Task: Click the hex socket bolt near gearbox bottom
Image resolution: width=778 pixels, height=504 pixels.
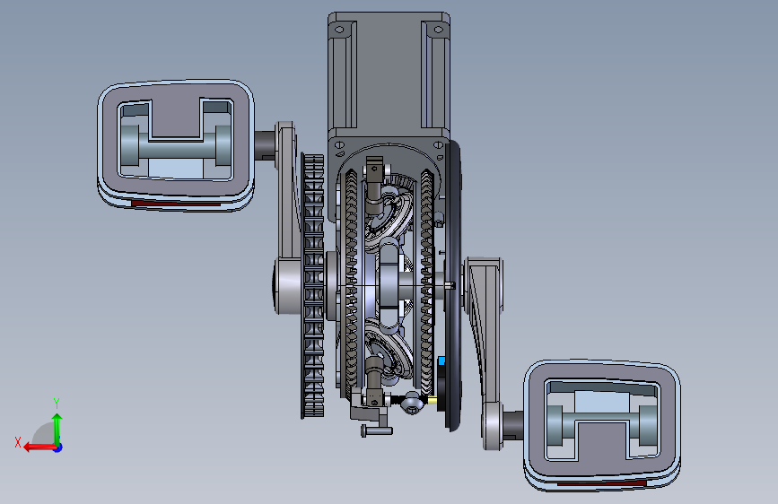Action: 412,404
